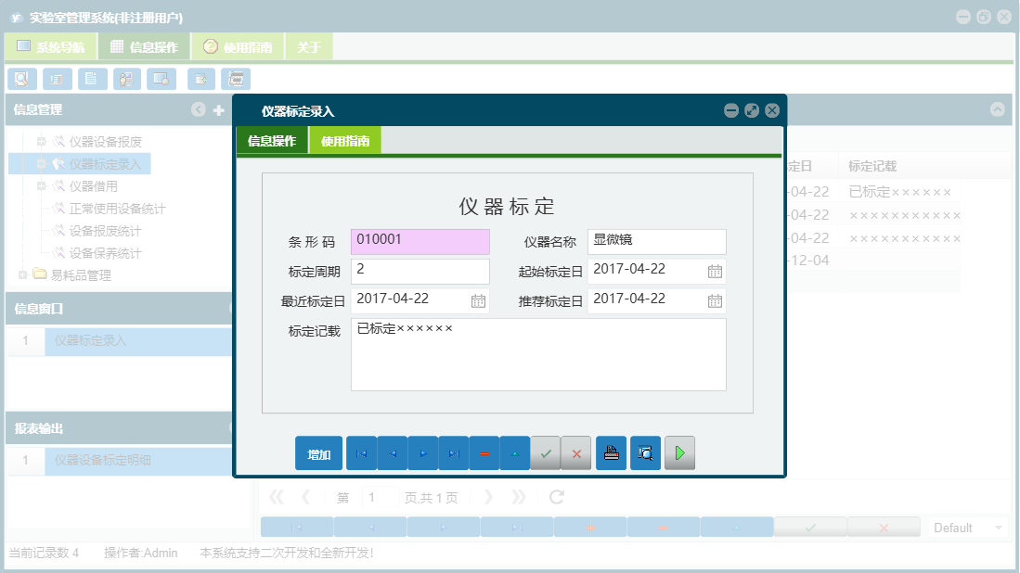Open the calendar picker for 起始标定日
1020x573 pixels.
pyautogui.click(x=714, y=271)
